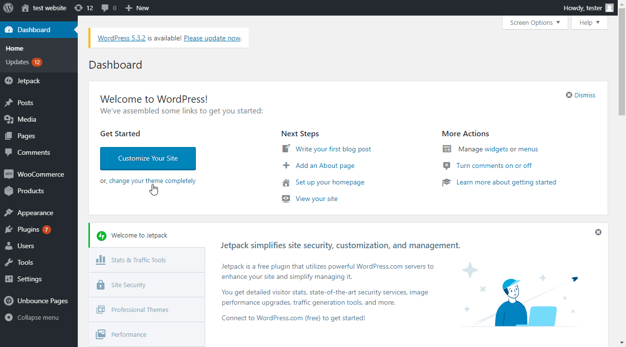Click the Plugins 7 count badge

point(47,230)
